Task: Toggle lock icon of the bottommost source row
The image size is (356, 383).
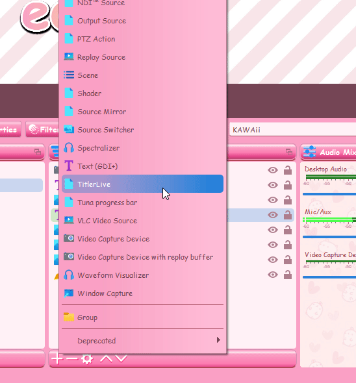Action: point(288,275)
